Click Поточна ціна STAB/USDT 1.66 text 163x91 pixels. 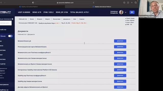coord(28,23)
